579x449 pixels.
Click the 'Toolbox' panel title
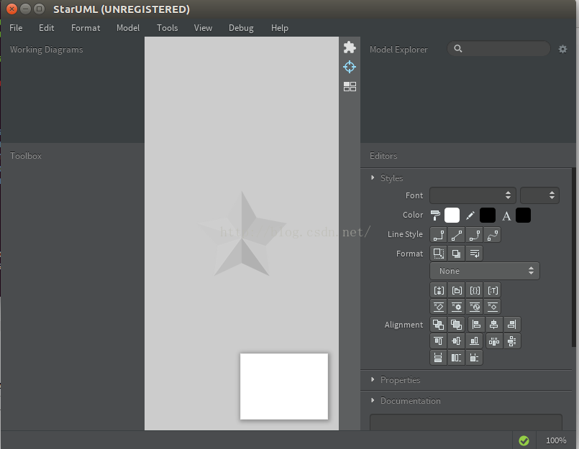tap(26, 156)
